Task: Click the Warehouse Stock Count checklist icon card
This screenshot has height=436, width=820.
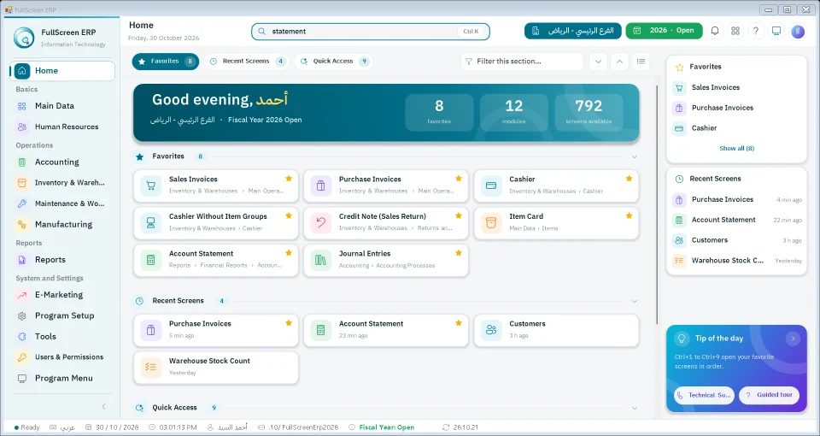Action: tap(151, 368)
